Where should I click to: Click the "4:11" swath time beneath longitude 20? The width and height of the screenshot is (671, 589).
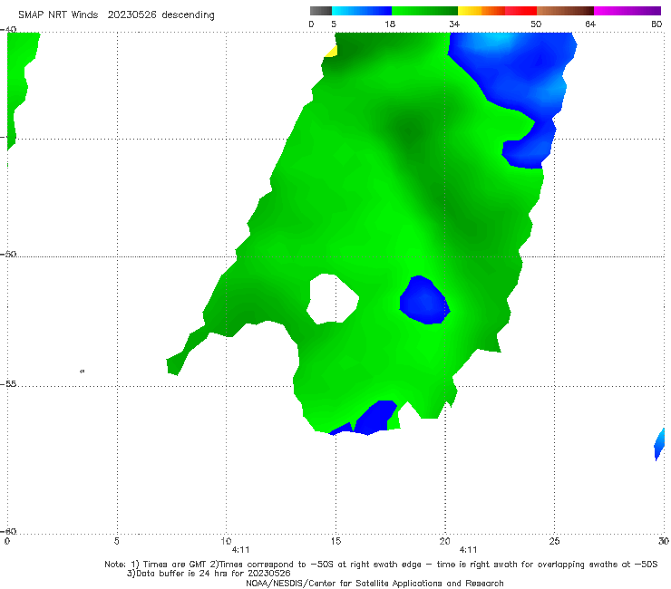tap(468, 550)
